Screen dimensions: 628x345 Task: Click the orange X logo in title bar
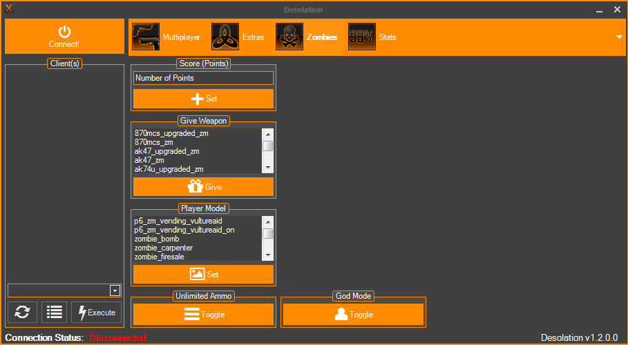(x=9, y=9)
